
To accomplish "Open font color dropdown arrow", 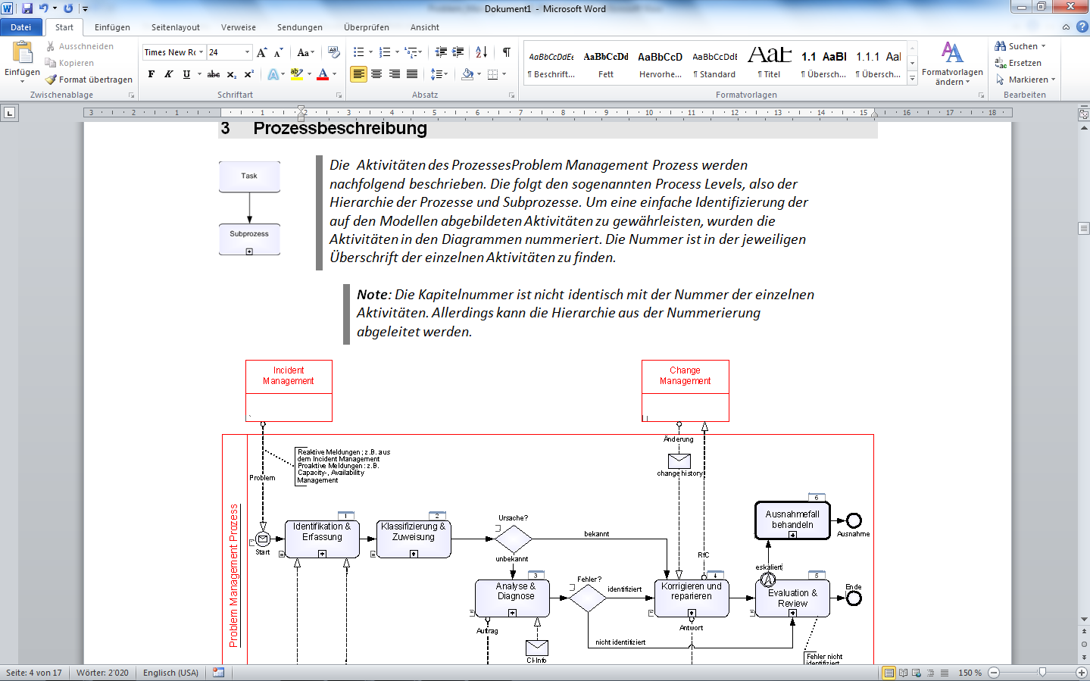I will click(334, 74).
